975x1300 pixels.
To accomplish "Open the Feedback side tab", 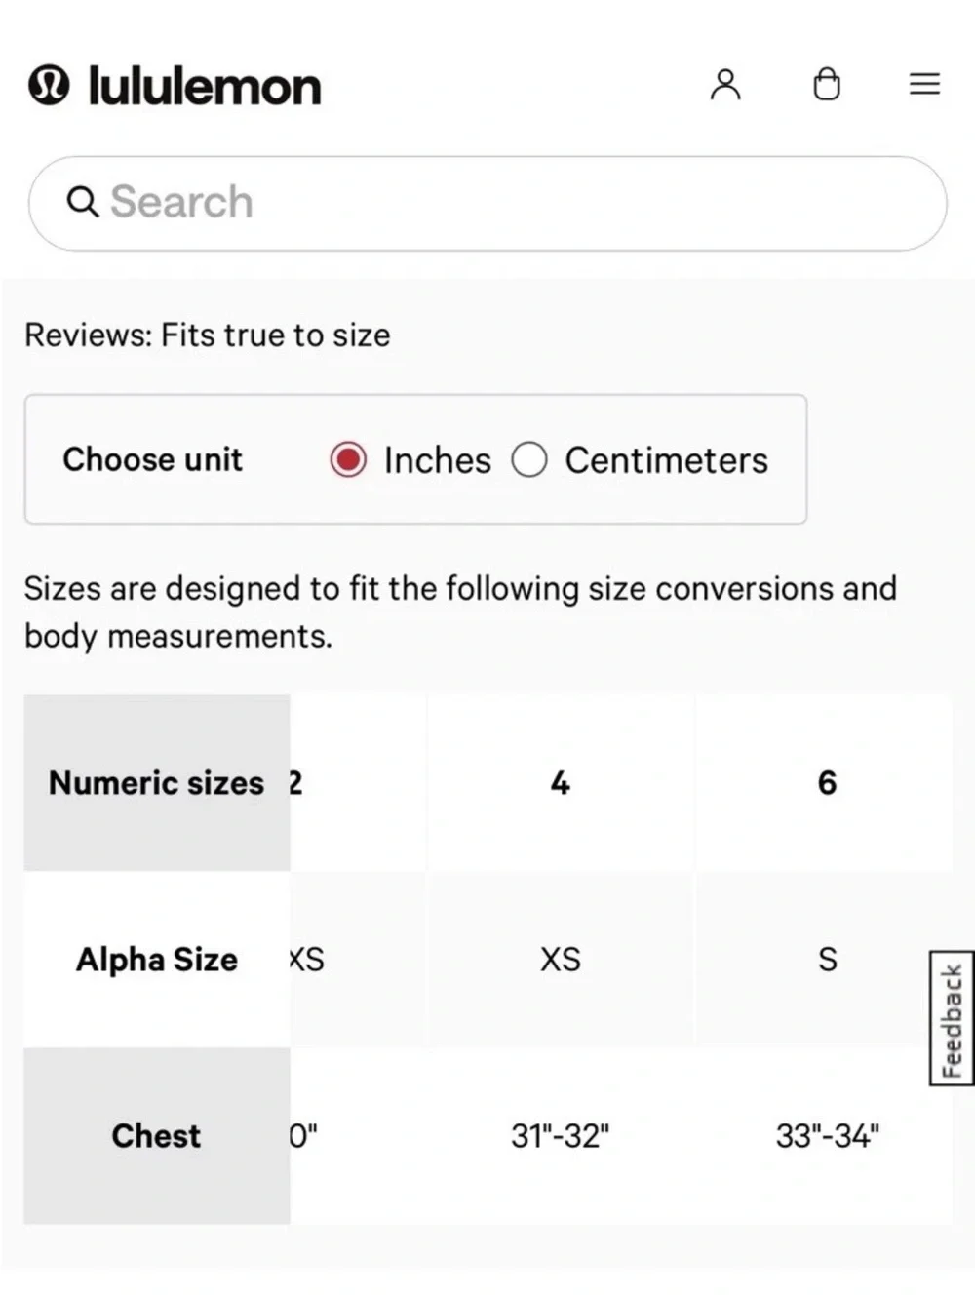I will point(952,1018).
